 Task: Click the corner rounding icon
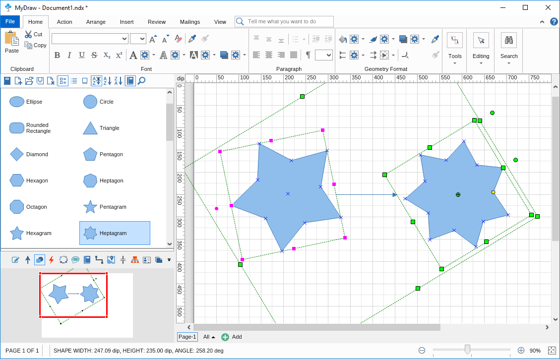point(405,55)
